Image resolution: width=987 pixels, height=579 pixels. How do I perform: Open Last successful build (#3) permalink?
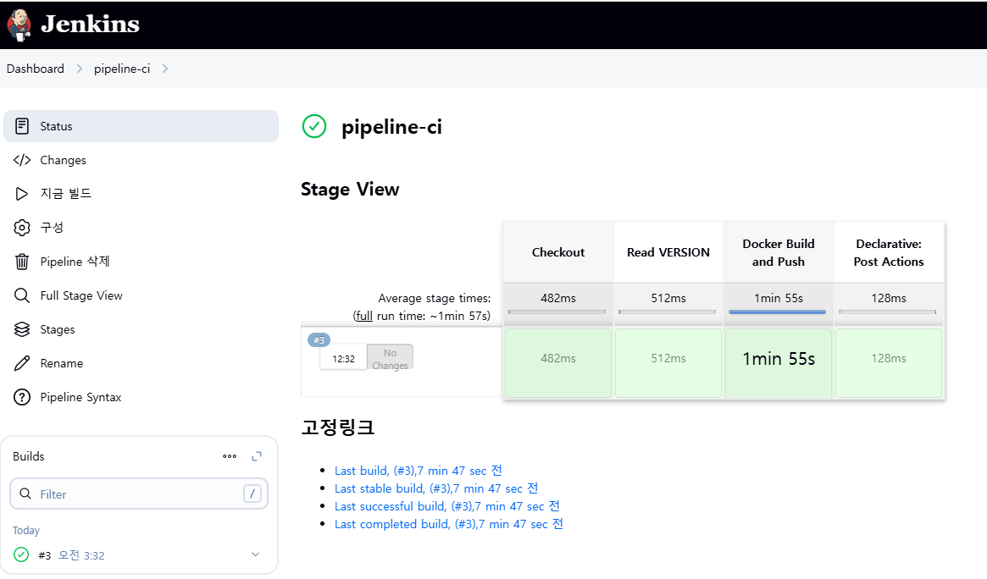pos(447,506)
